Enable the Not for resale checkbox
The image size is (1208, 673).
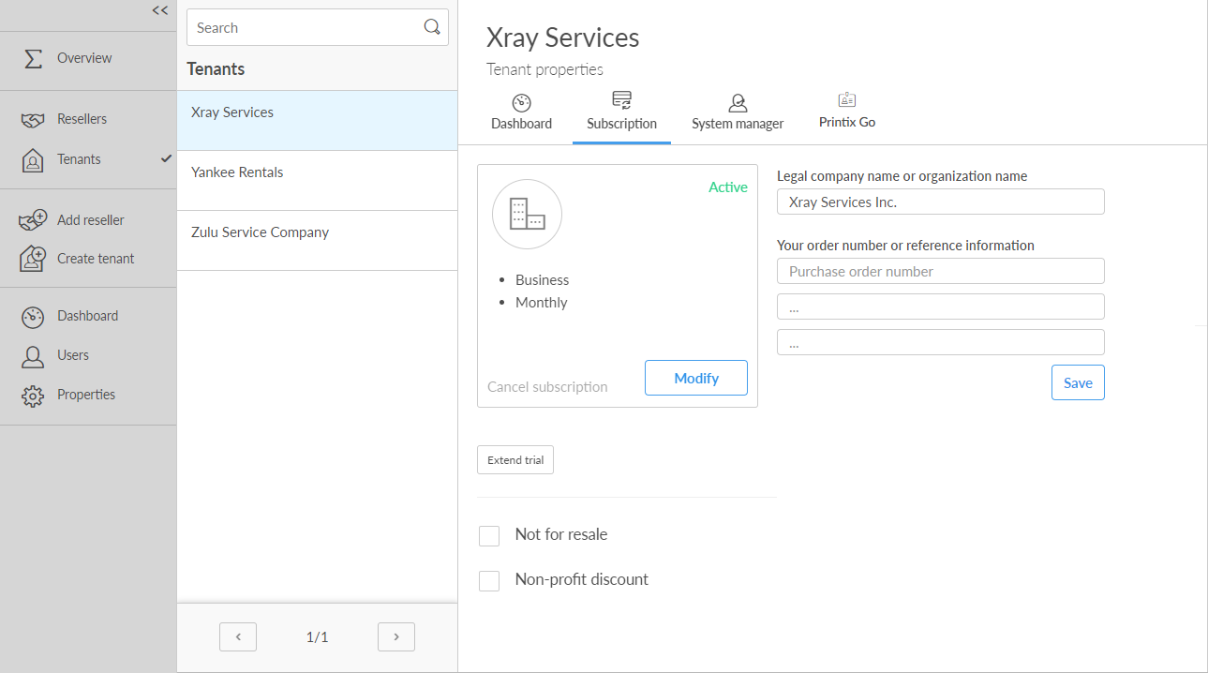point(489,535)
